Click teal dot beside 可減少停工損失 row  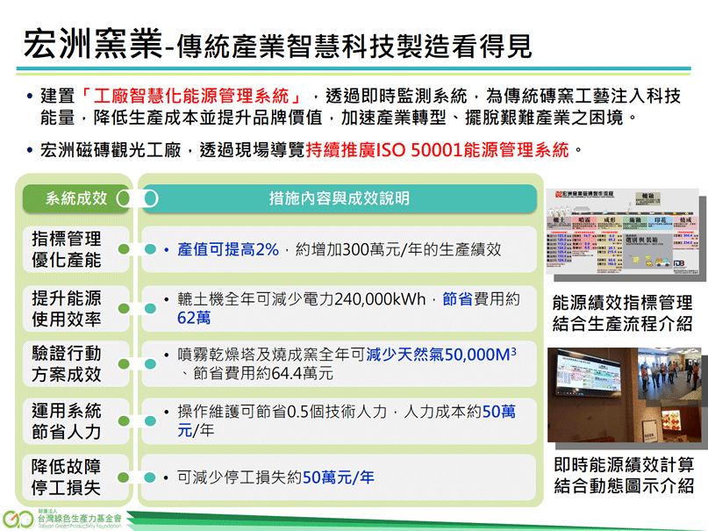coord(150,477)
